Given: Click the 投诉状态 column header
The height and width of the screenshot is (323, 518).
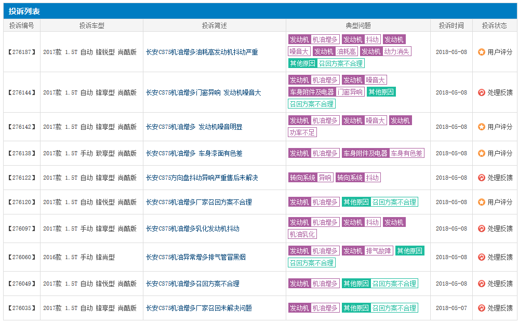Looking at the screenshot, I should (x=494, y=25).
